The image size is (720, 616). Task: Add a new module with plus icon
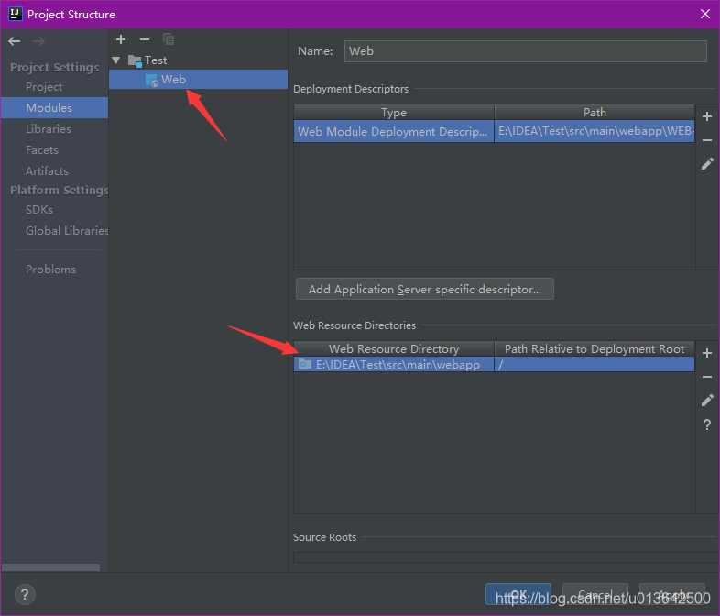[x=121, y=39]
